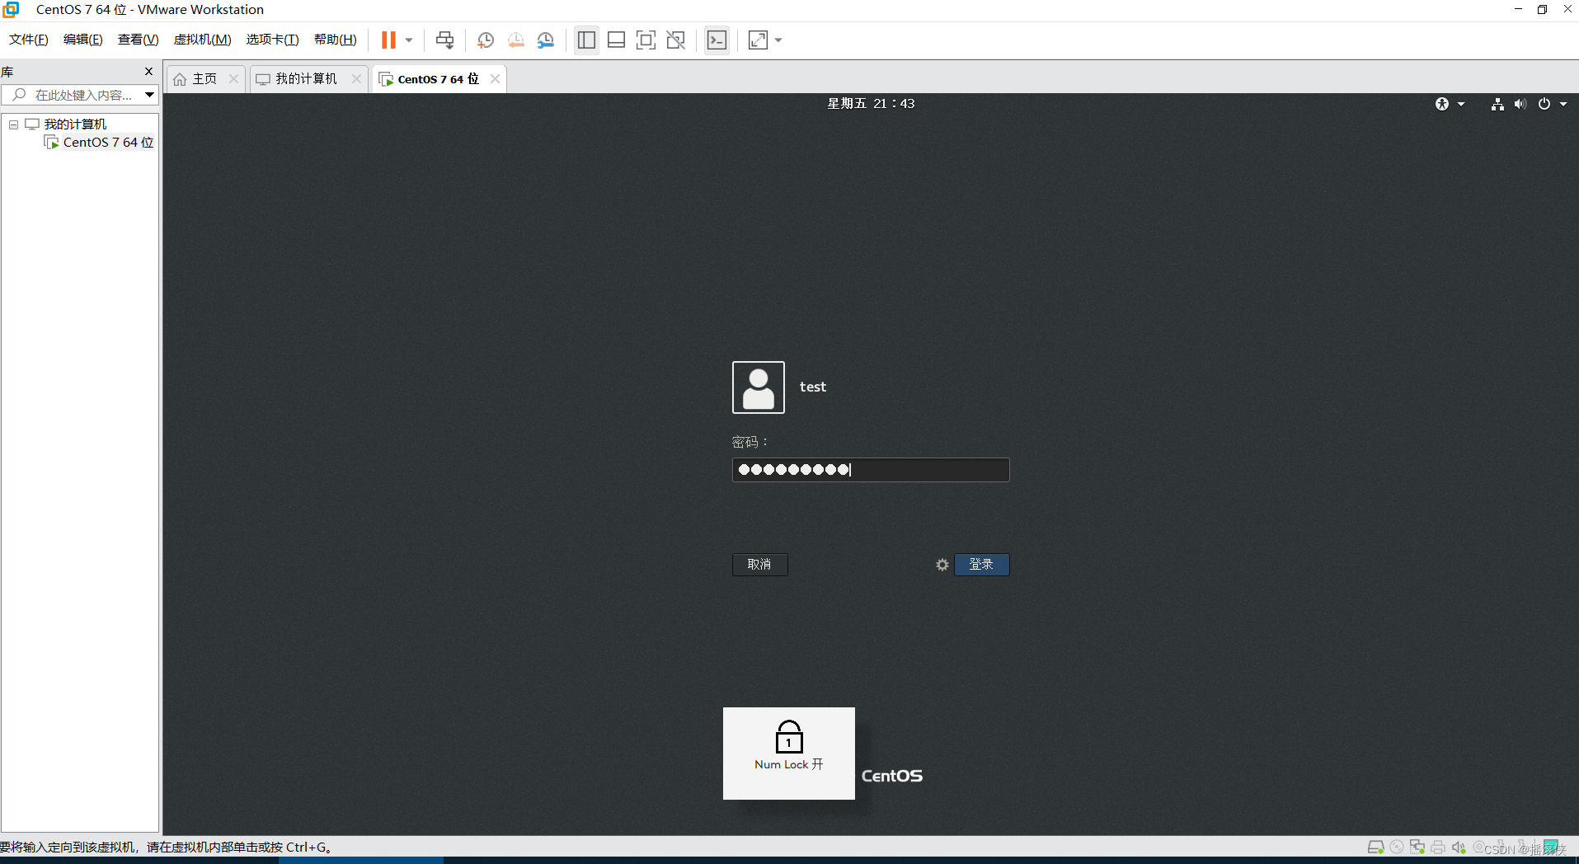Click the CD/DVD drive status icon

[1397, 848]
